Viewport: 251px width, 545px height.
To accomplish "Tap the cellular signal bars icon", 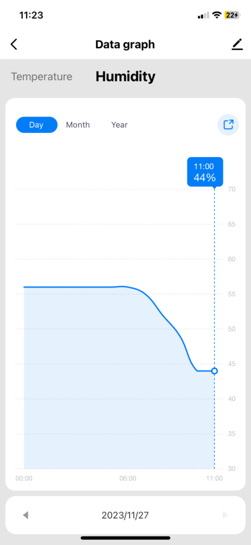I will 203,15.
